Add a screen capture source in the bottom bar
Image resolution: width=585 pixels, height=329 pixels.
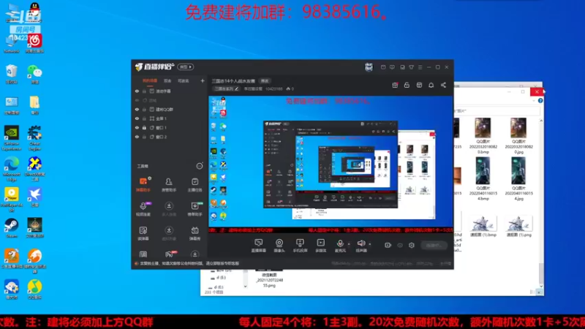[x=259, y=246]
